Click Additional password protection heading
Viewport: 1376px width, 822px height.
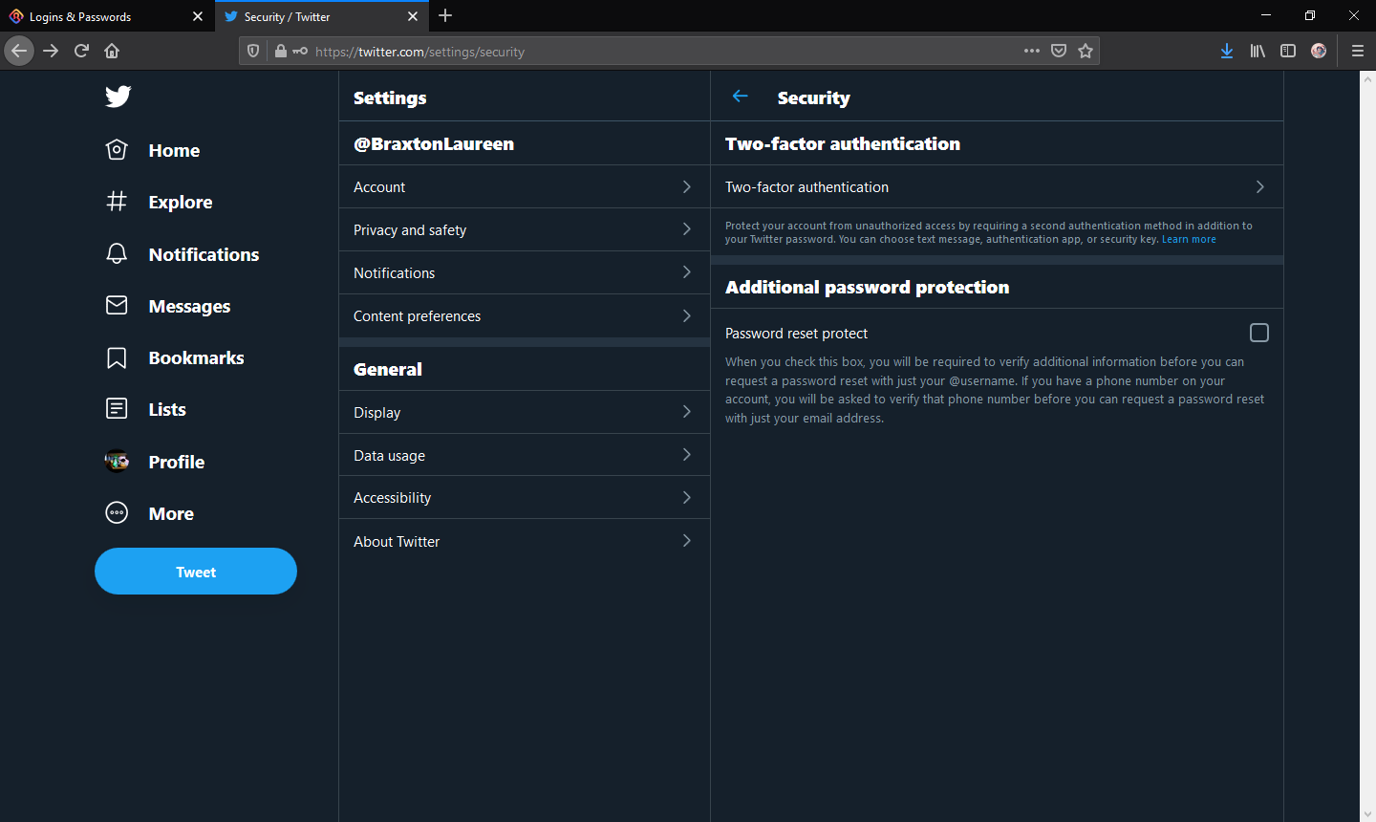[x=867, y=287]
